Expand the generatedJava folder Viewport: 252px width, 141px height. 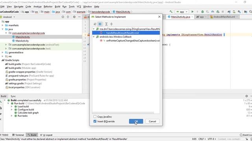[3, 52]
